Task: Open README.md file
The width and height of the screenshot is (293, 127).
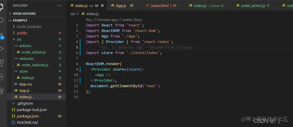Action: pos(27,123)
